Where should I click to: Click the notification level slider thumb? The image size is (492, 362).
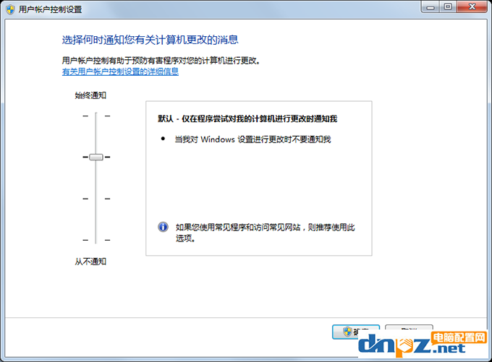coord(96,157)
